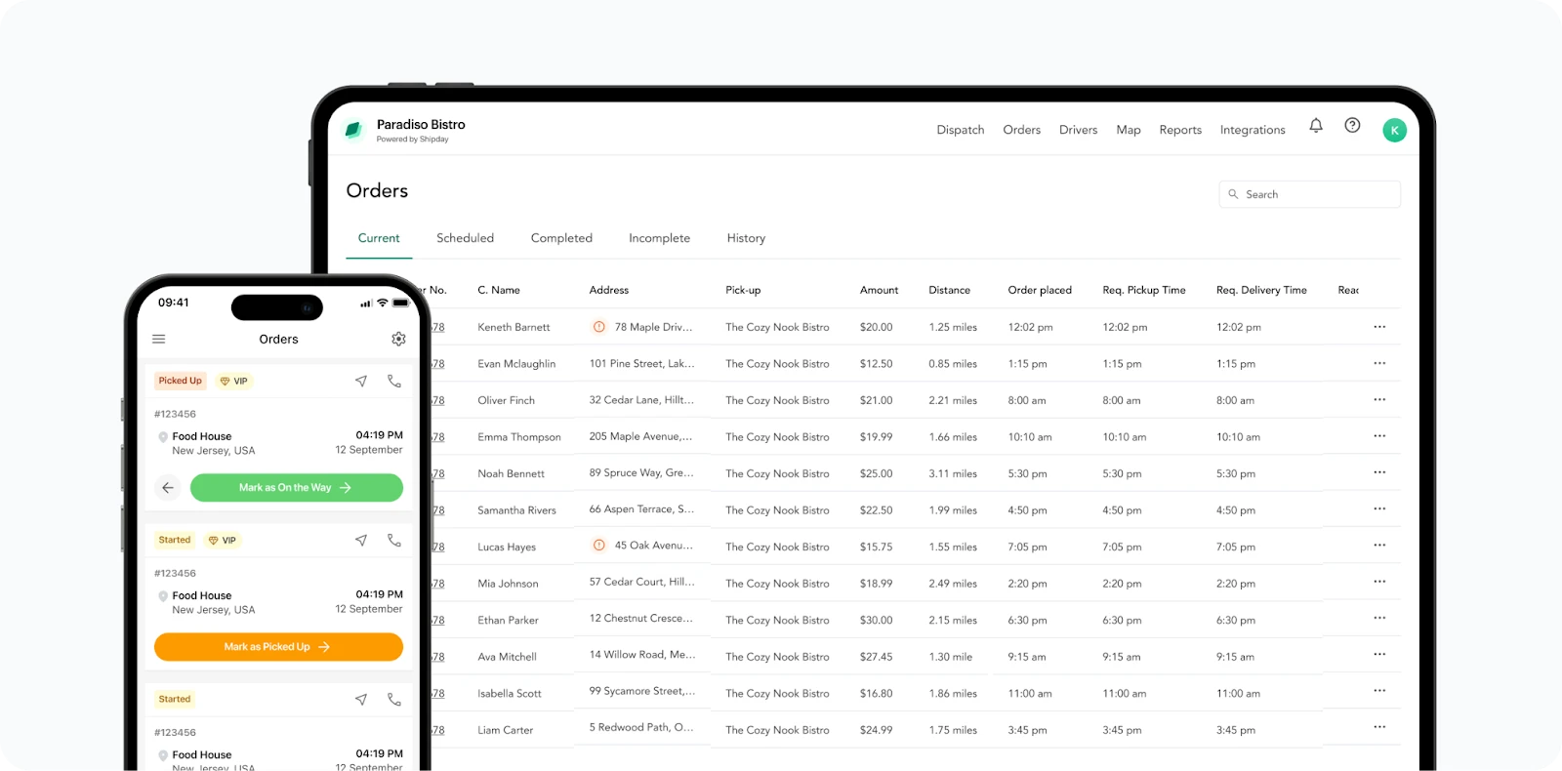Image resolution: width=1562 pixels, height=771 pixels.
Task: Open more options for Evan Mclaughlin's order
Action: [1379, 363]
